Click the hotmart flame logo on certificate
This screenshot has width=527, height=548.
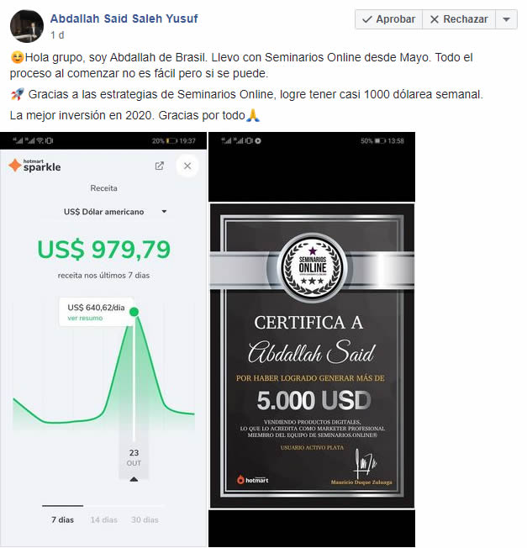point(252,479)
